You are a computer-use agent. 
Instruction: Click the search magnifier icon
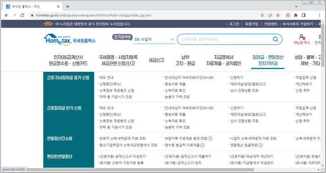coord(276,39)
